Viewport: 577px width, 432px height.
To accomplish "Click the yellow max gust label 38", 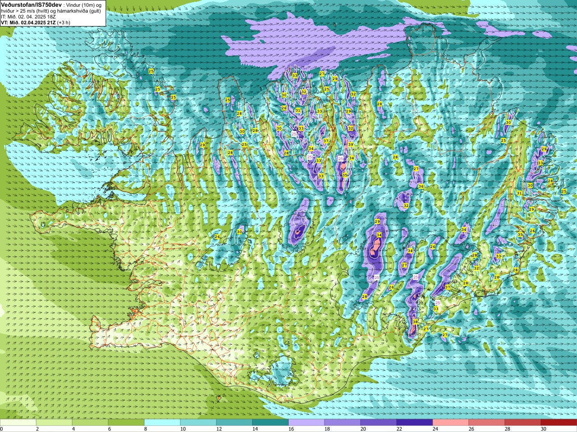I will point(415,322).
